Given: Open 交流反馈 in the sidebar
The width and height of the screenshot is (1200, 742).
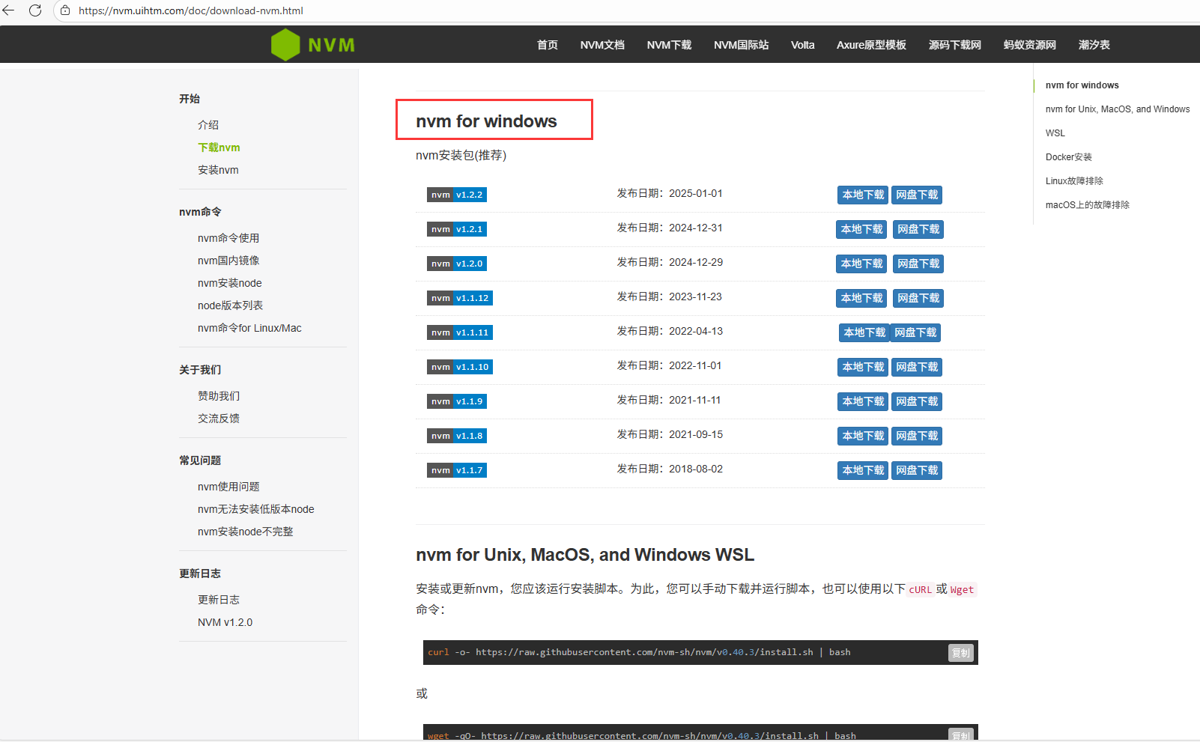Looking at the screenshot, I should click(x=219, y=419).
